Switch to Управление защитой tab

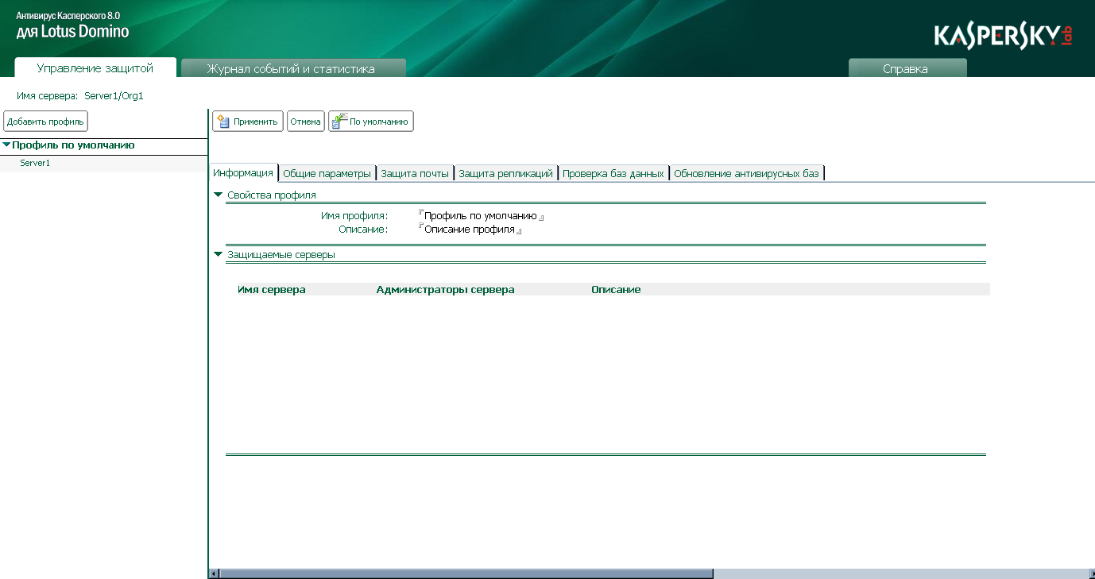pos(95,68)
